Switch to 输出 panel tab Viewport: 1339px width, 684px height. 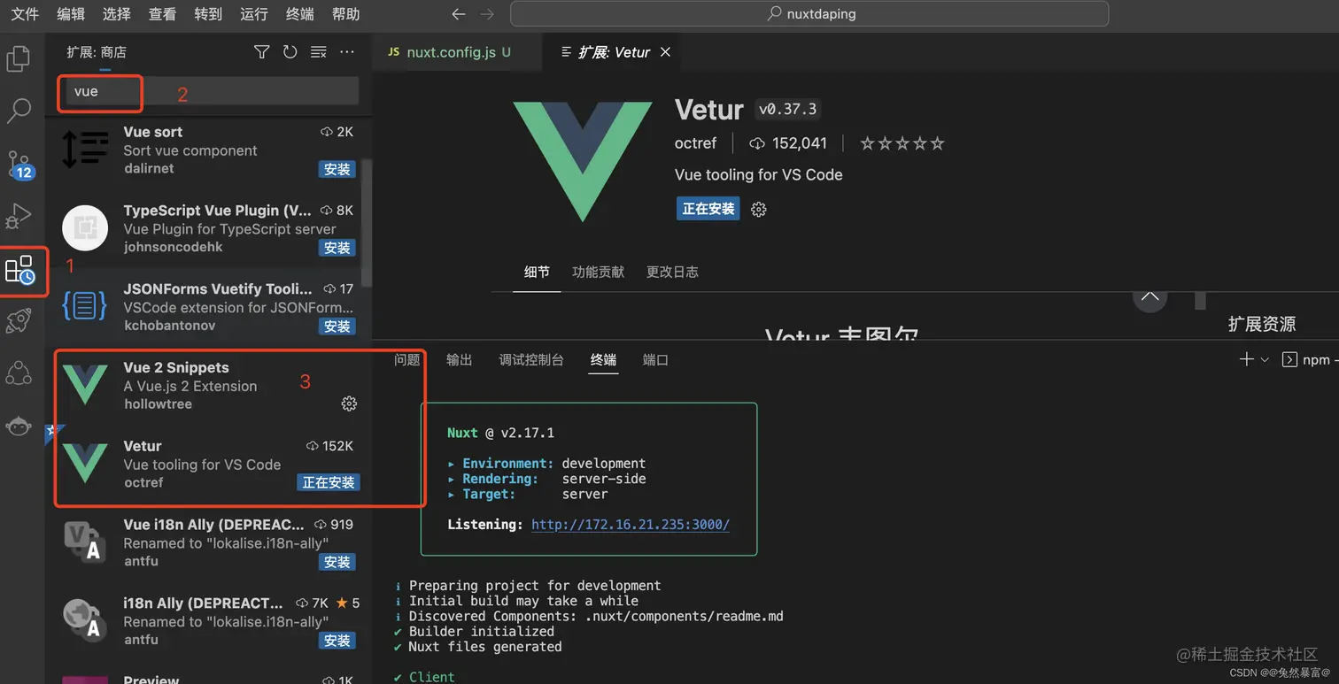pyautogui.click(x=459, y=360)
